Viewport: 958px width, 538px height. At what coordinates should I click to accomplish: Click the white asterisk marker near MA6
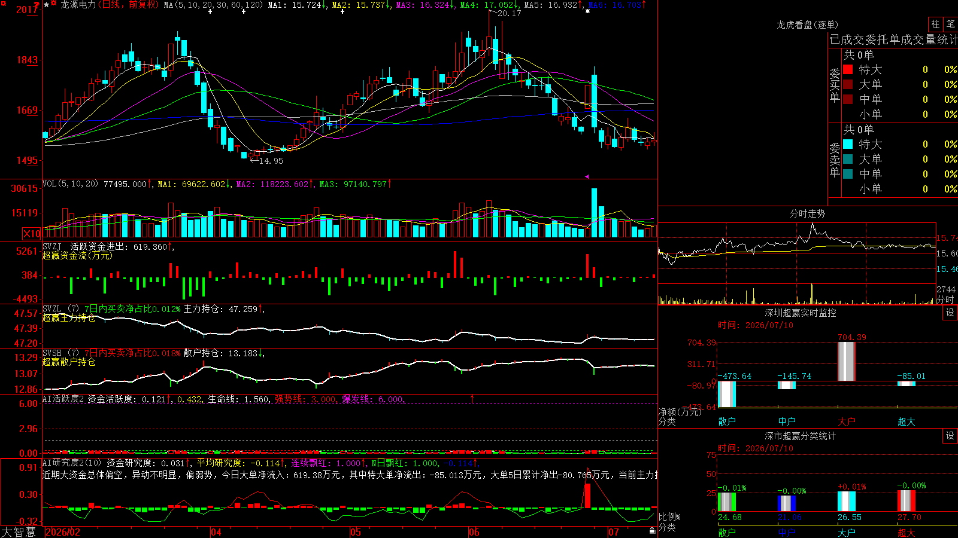[x=588, y=11]
